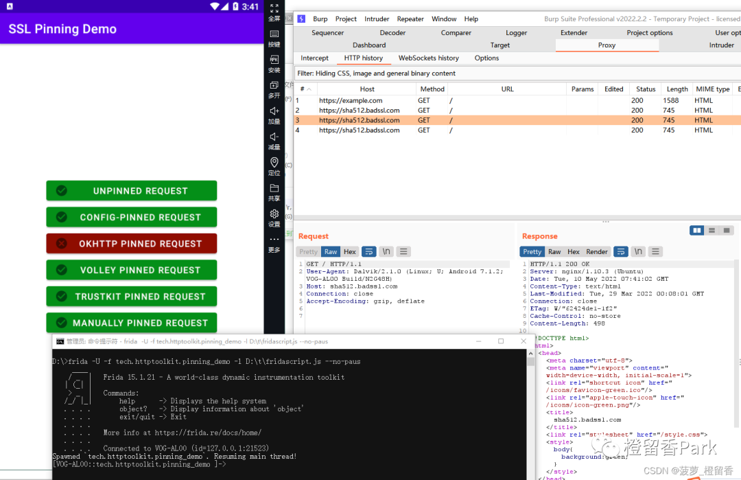Open the shared folder icon in emulator sidebar
Image resolution: width=741 pixels, height=480 pixels.
[274, 189]
